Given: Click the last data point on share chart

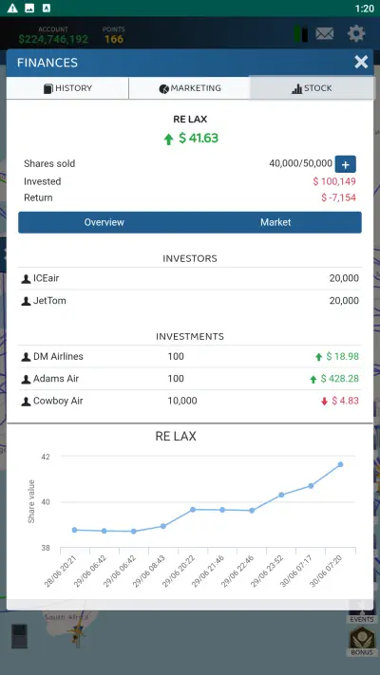Looking at the screenshot, I should [x=340, y=464].
